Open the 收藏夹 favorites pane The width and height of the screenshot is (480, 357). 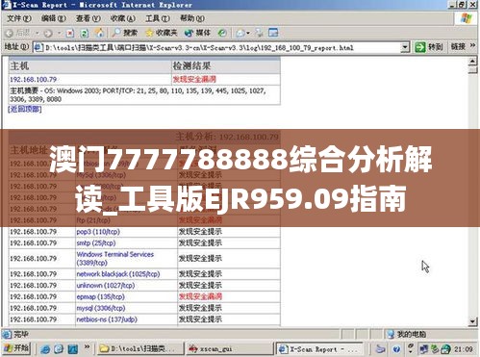tap(162, 33)
